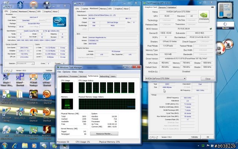Click the MSI Subvendor value in GPU-Z
This screenshot has width=238, height=149.
tap(199, 33)
